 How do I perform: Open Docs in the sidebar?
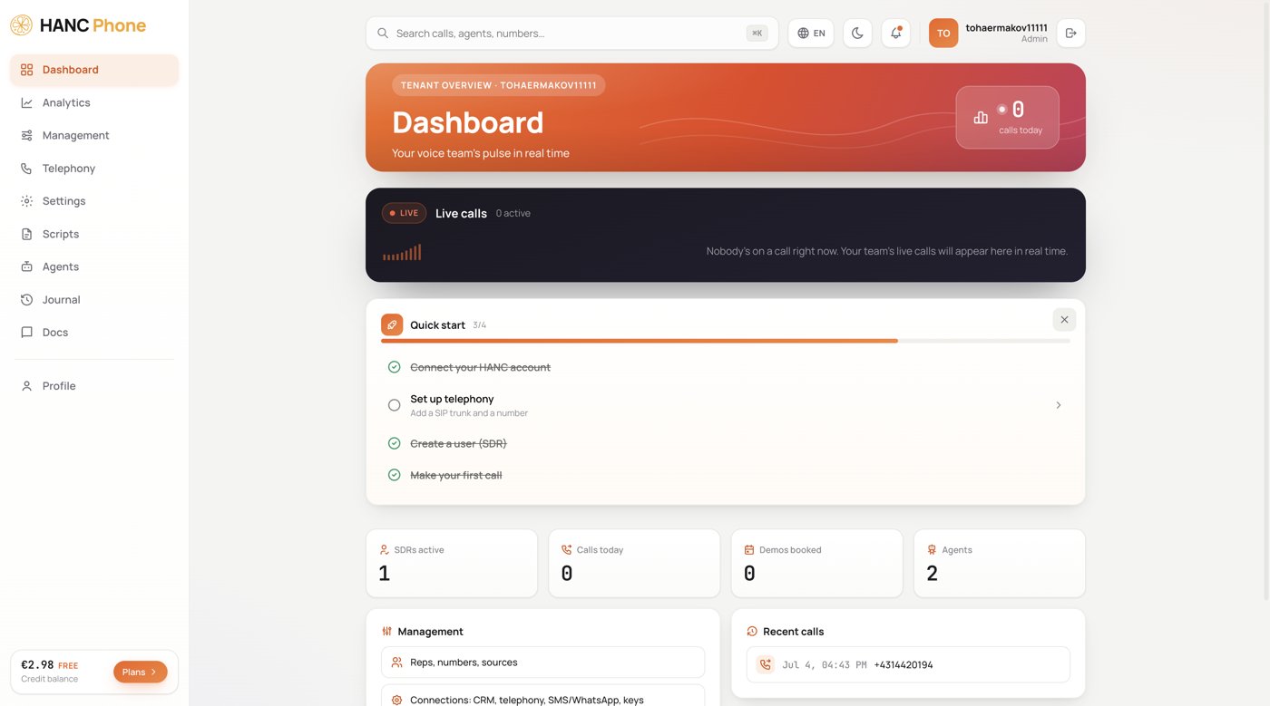click(94, 333)
